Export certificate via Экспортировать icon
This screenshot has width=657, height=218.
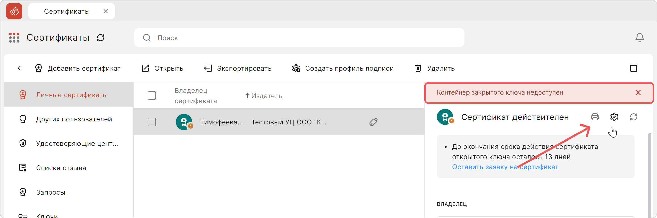(x=208, y=68)
